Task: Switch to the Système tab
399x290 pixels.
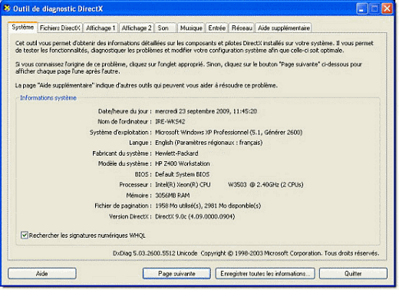Action: (23, 27)
